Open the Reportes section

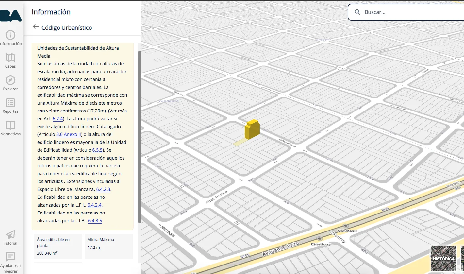[10, 106]
